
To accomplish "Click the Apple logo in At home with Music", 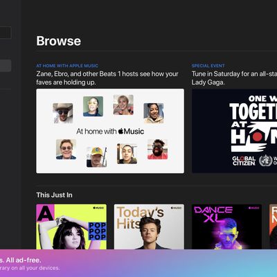I will 120,131.
